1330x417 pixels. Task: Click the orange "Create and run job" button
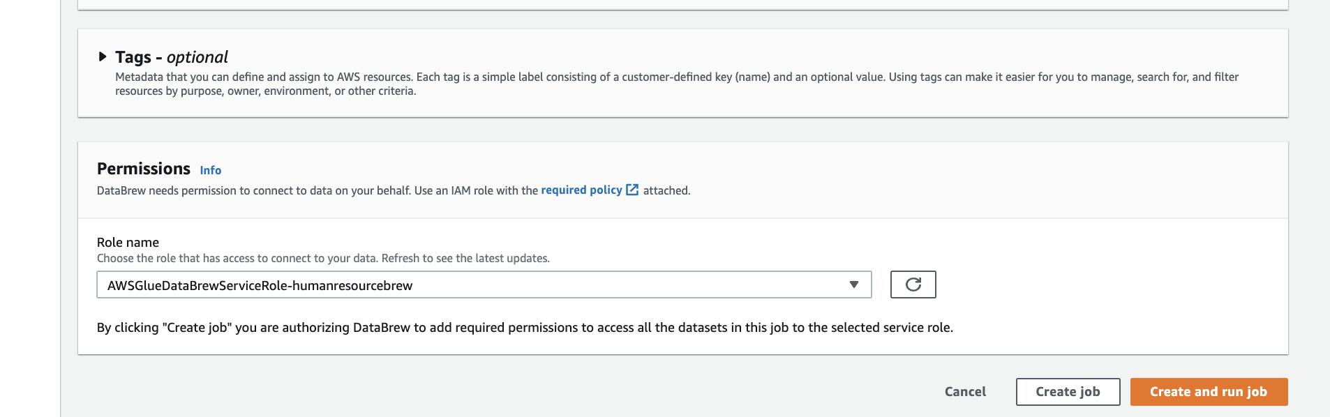coord(1209,392)
